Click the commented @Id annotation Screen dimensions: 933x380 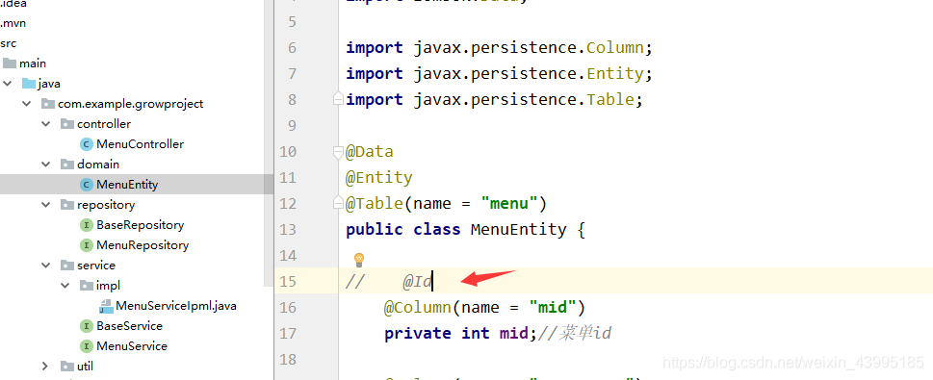coord(417,281)
